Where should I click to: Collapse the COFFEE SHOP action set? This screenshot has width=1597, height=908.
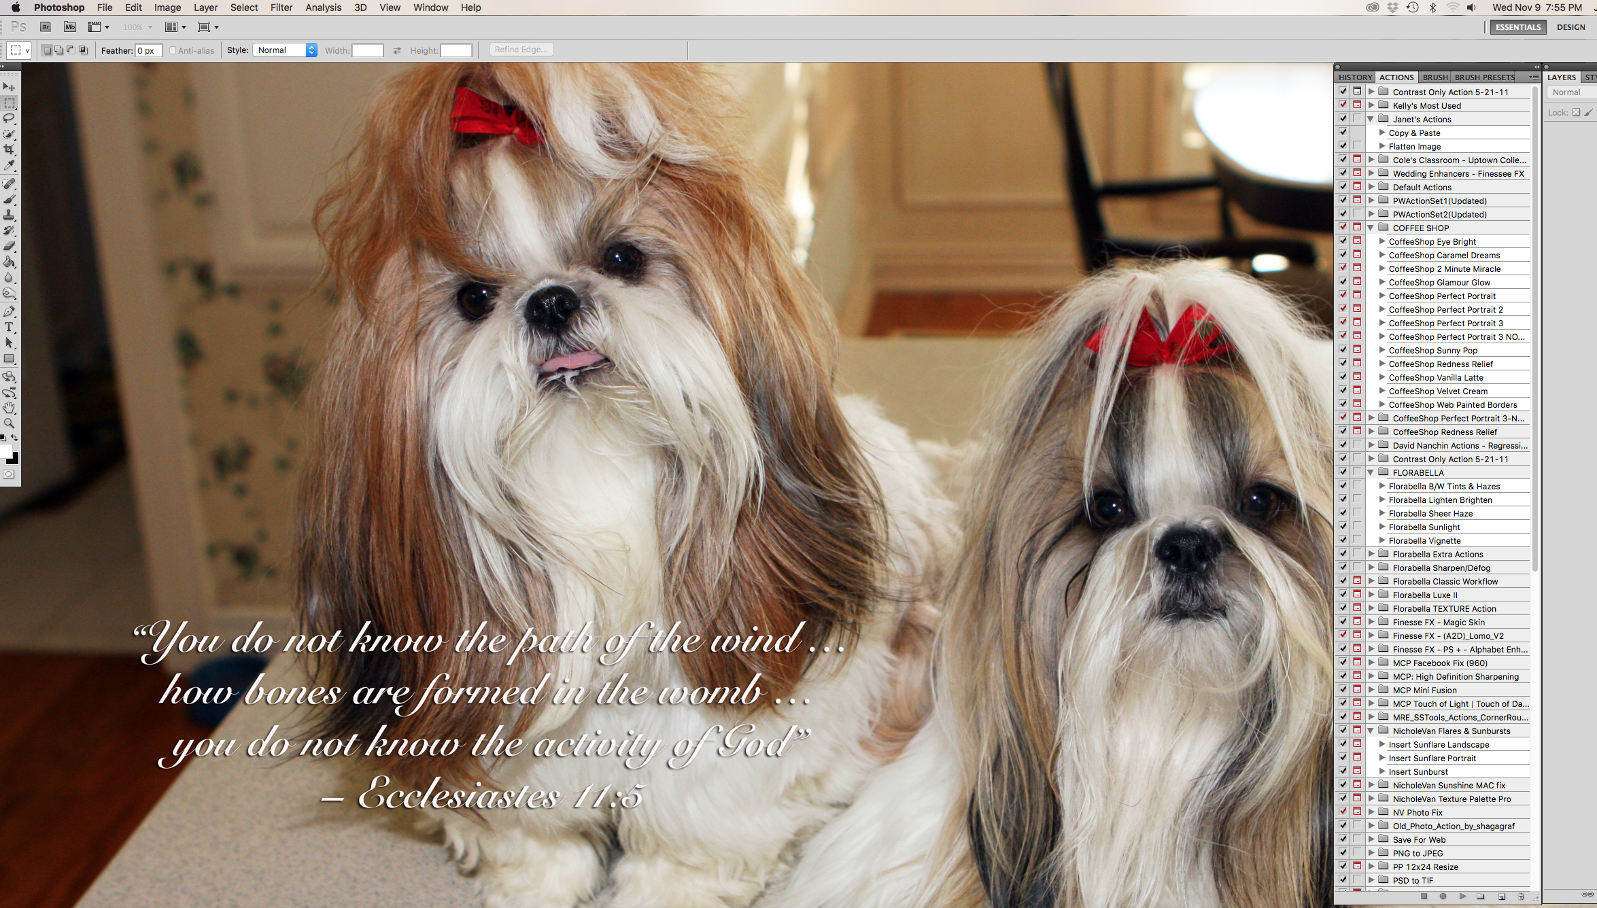coord(1371,228)
